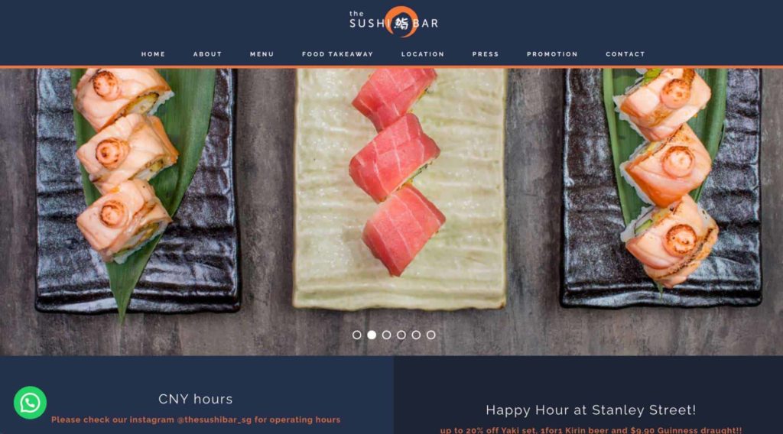Viewport: 783px width, 434px height.
Task: Open the Promotion page
Action: (552, 54)
